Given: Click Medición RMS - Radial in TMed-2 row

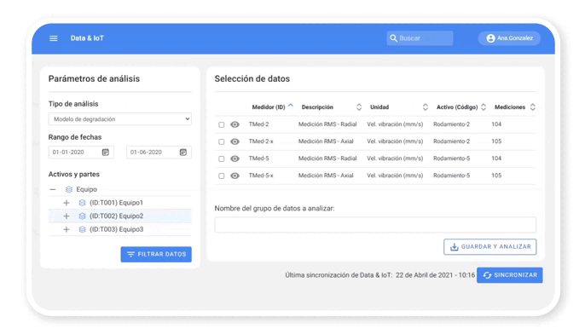Looking at the screenshot, I should 327,124.
